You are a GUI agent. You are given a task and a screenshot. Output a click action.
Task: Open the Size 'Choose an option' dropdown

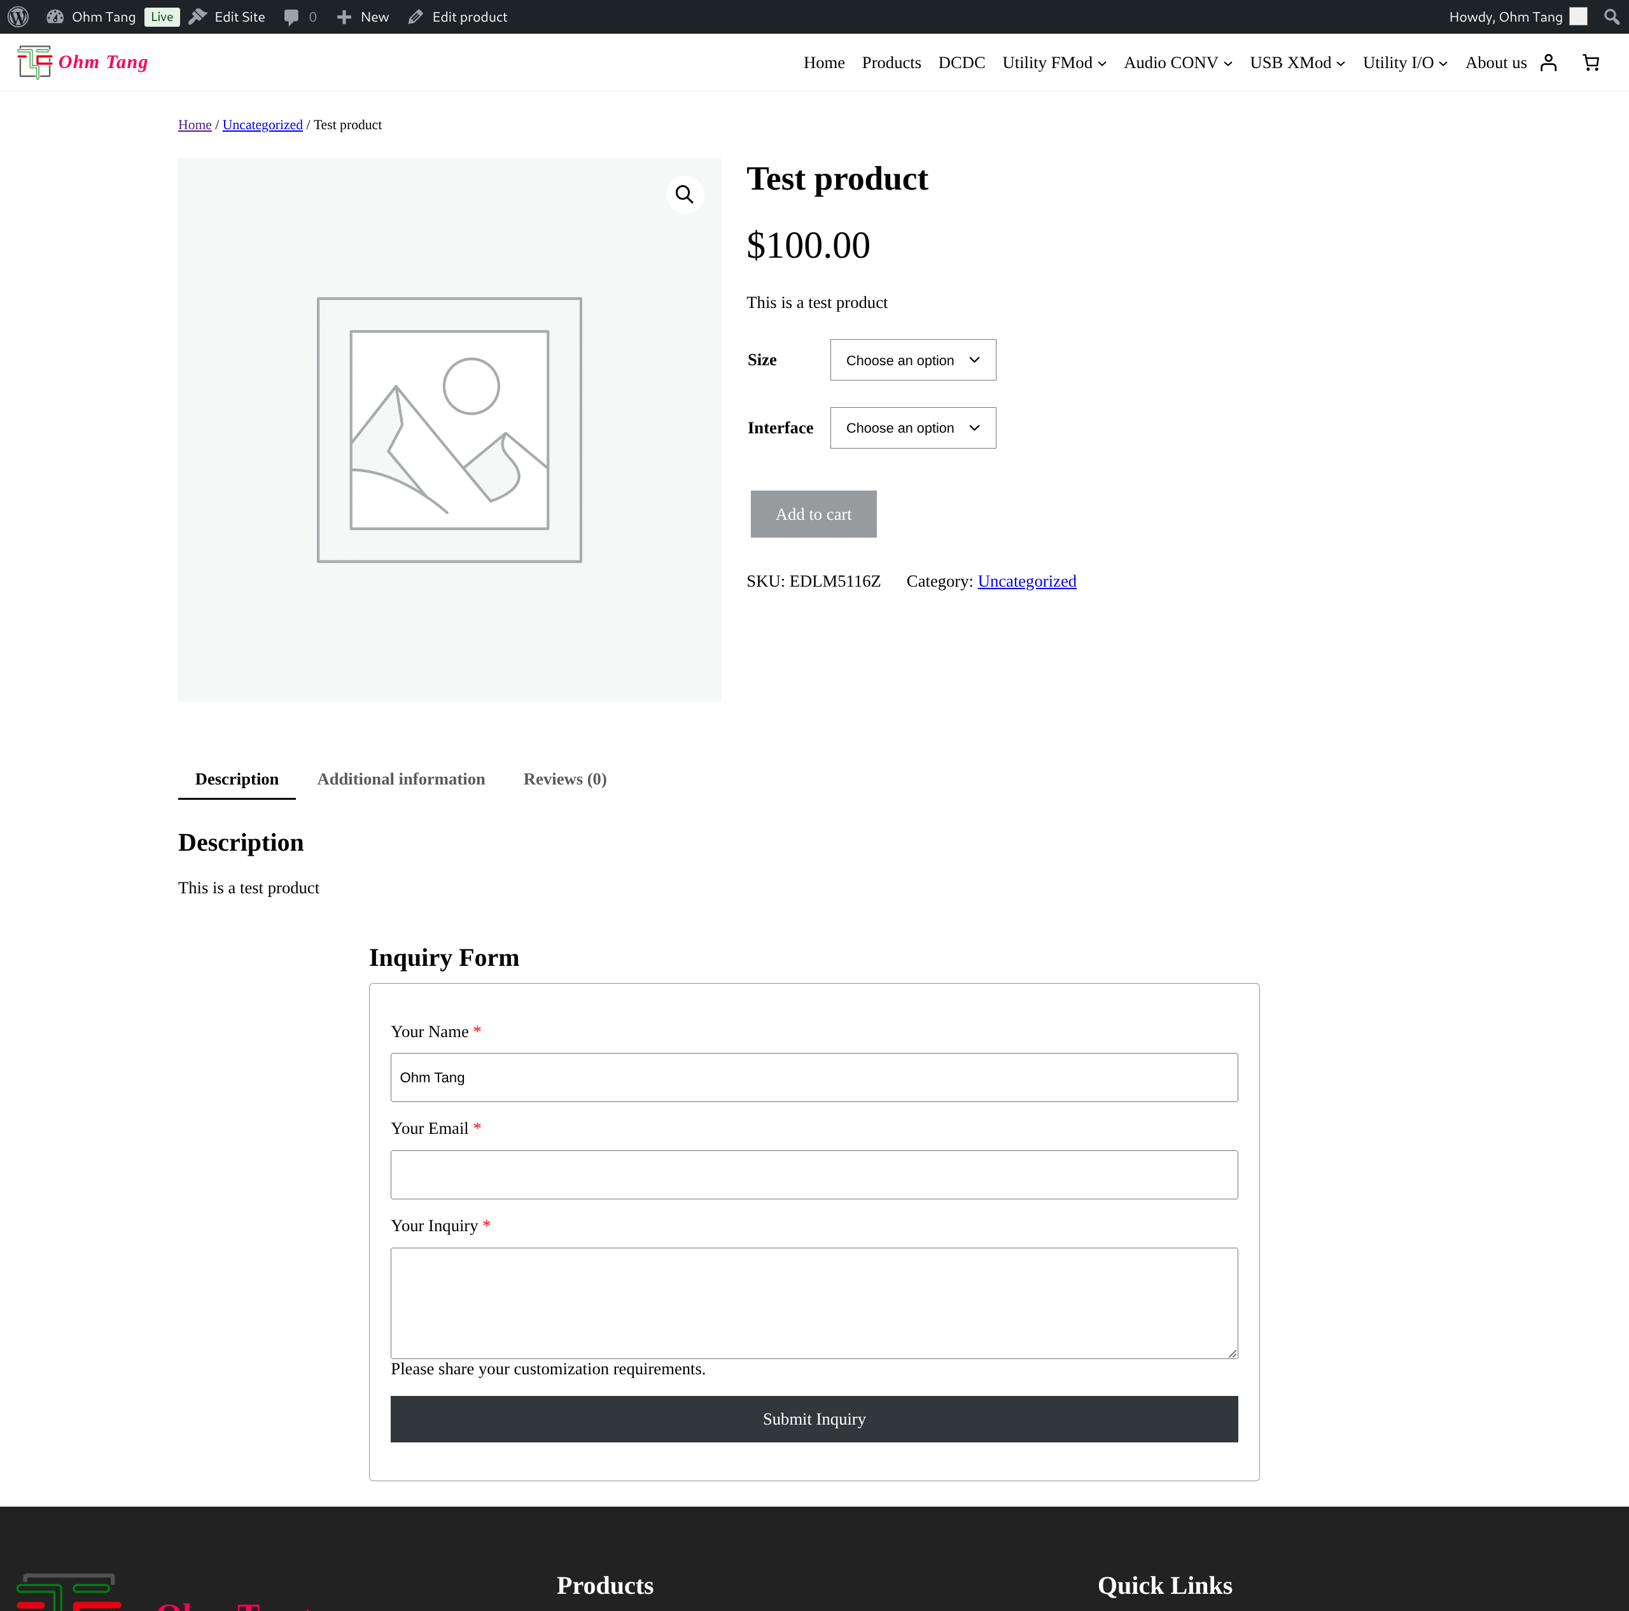pyautogui.click(x=912, y=359)
